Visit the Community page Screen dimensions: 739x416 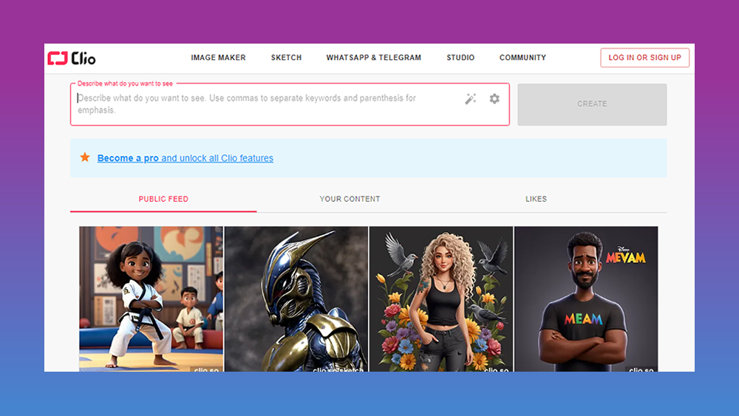(x=522, y=58)
